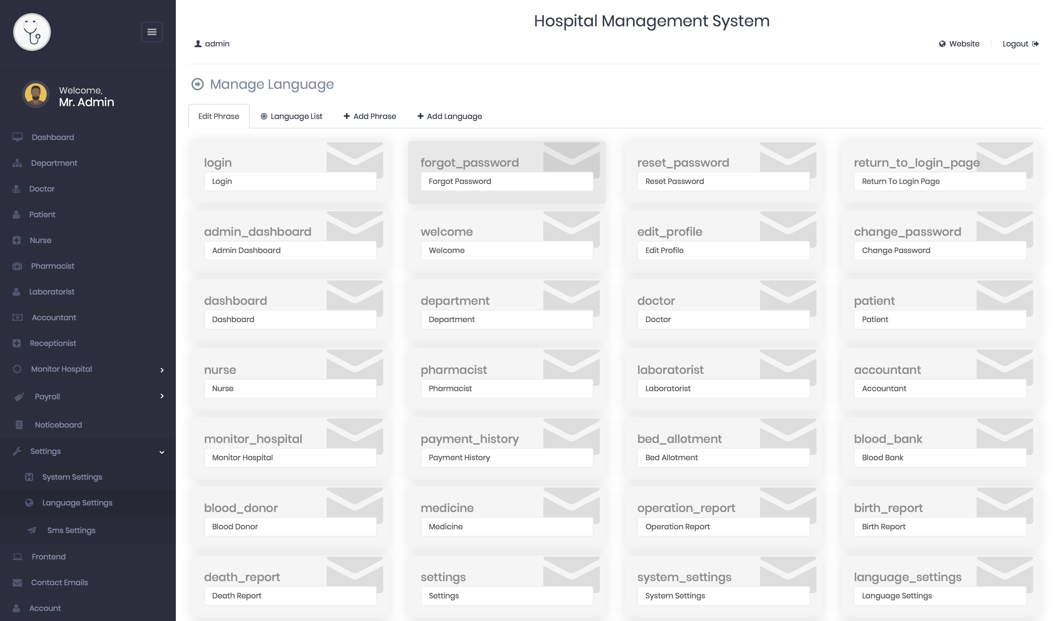Focus the death_report translation field
The image size is (1055, 621).
(x=290, y=596)
